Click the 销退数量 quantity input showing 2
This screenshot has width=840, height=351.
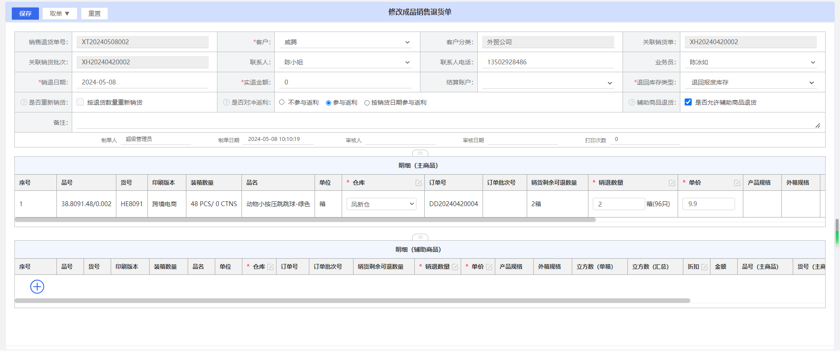(x=619, y=204)
